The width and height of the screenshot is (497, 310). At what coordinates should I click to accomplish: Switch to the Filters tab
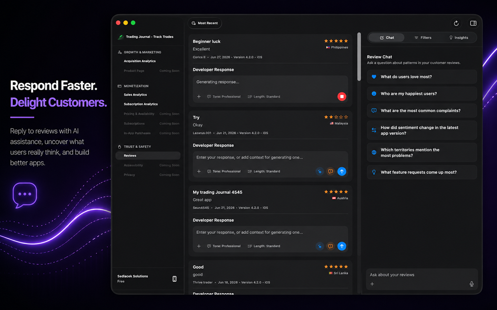tap(423, 38)
